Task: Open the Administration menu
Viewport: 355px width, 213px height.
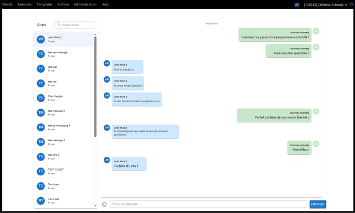Action: 85,4
